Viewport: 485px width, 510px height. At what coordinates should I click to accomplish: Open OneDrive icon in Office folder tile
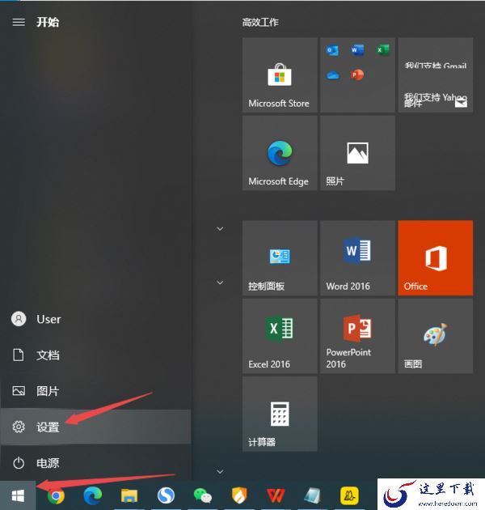tap(333, 75)
